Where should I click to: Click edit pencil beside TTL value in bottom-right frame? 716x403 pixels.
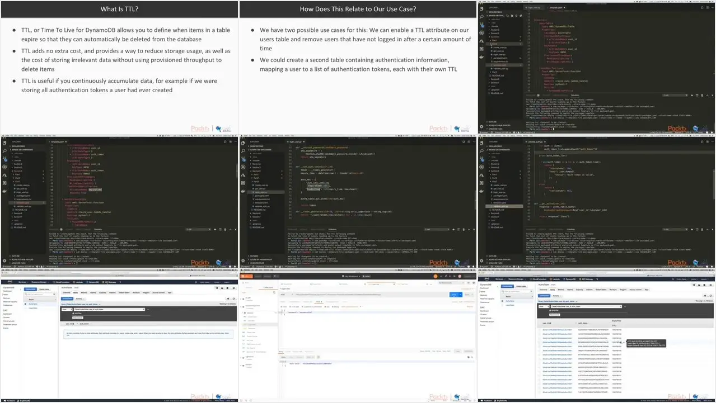click(624, 343)
